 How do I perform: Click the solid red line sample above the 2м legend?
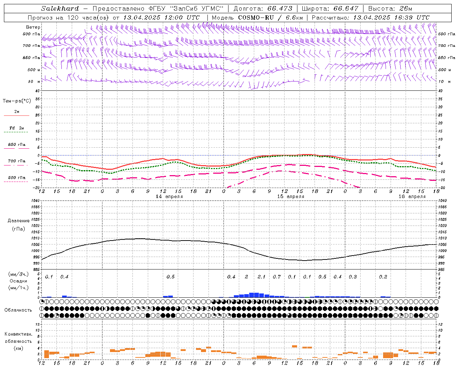[x=16, y=115]
